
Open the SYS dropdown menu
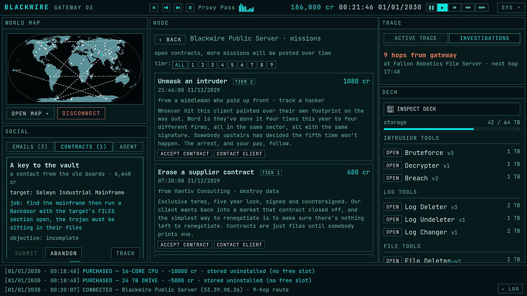[511, 8]
